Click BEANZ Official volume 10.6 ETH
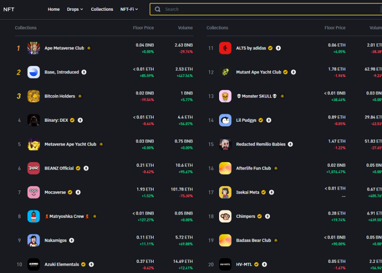 [184, 165]
